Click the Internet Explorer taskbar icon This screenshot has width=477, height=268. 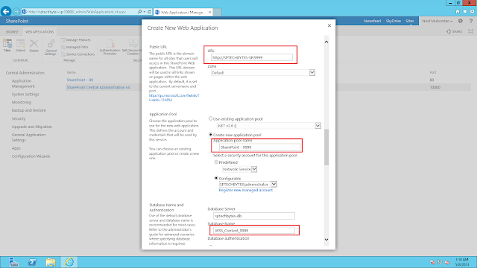coord(69,262)
